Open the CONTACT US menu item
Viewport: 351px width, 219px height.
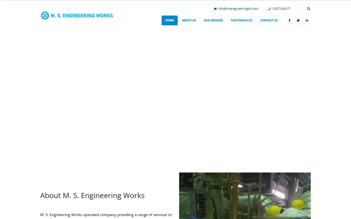(269, 20)
